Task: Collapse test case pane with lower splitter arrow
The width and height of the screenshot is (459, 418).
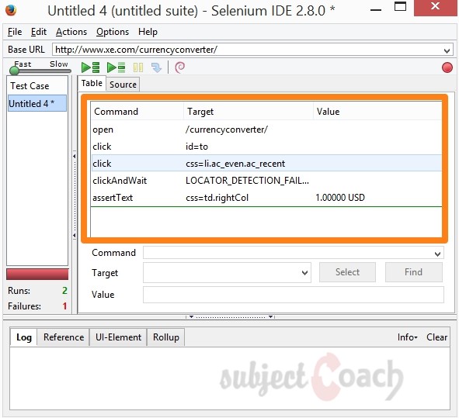Action: click(x=75, y=235)
